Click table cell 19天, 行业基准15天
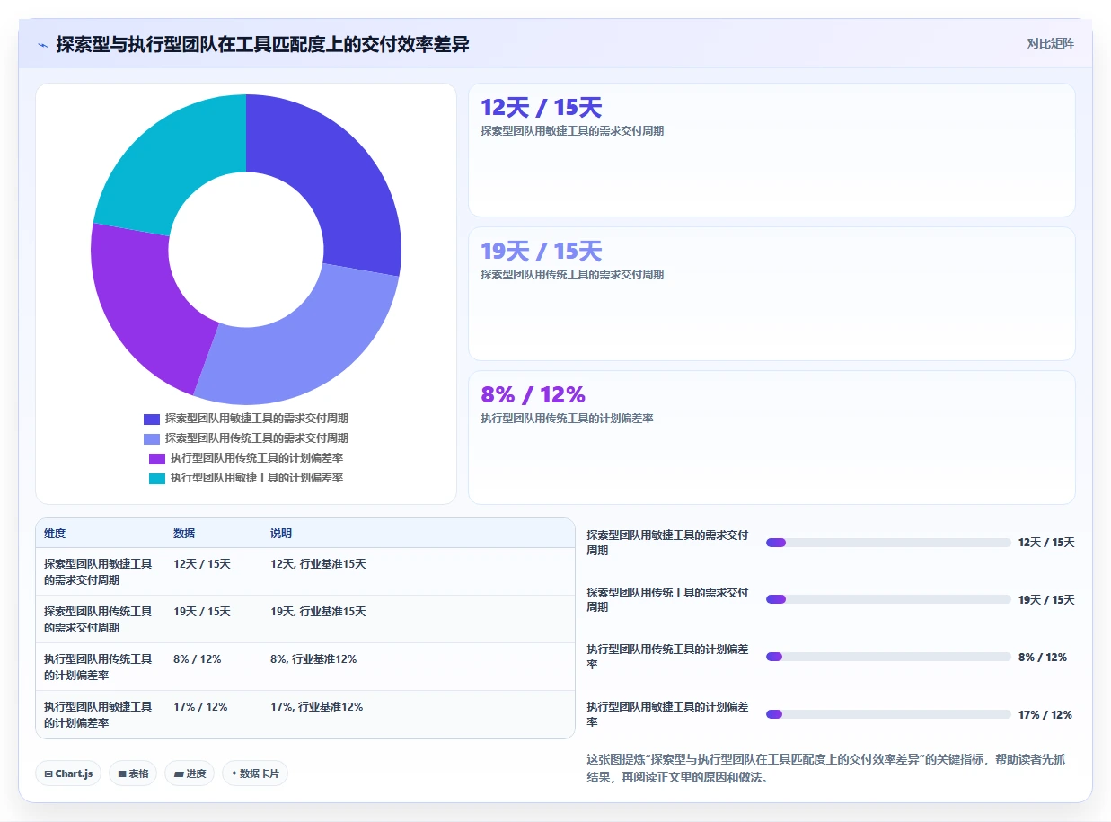This screenshot has width=1111, height=822. pyautogui.click(x=318, y=612)
